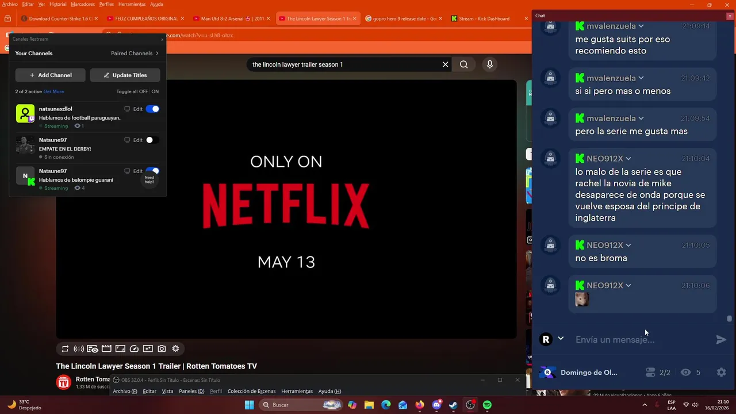Click the Get More link

click(x=53, y=91)
